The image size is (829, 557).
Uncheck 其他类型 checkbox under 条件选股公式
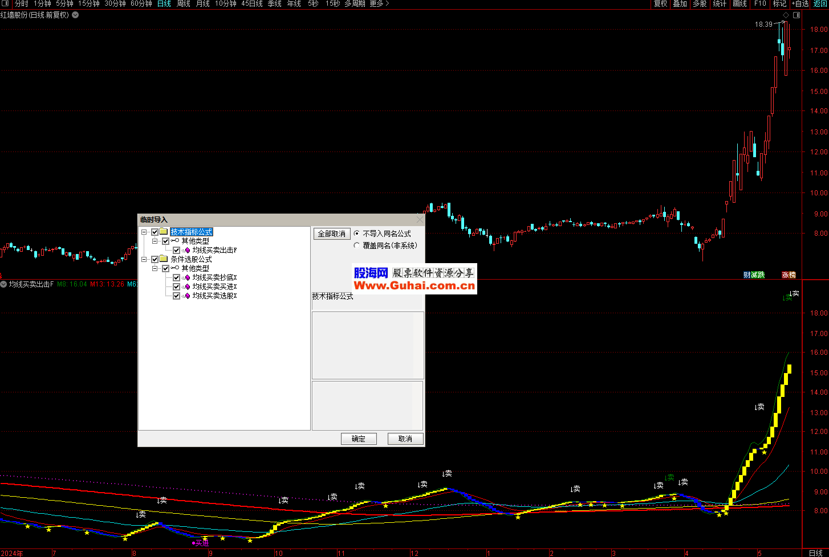[165, 268]
